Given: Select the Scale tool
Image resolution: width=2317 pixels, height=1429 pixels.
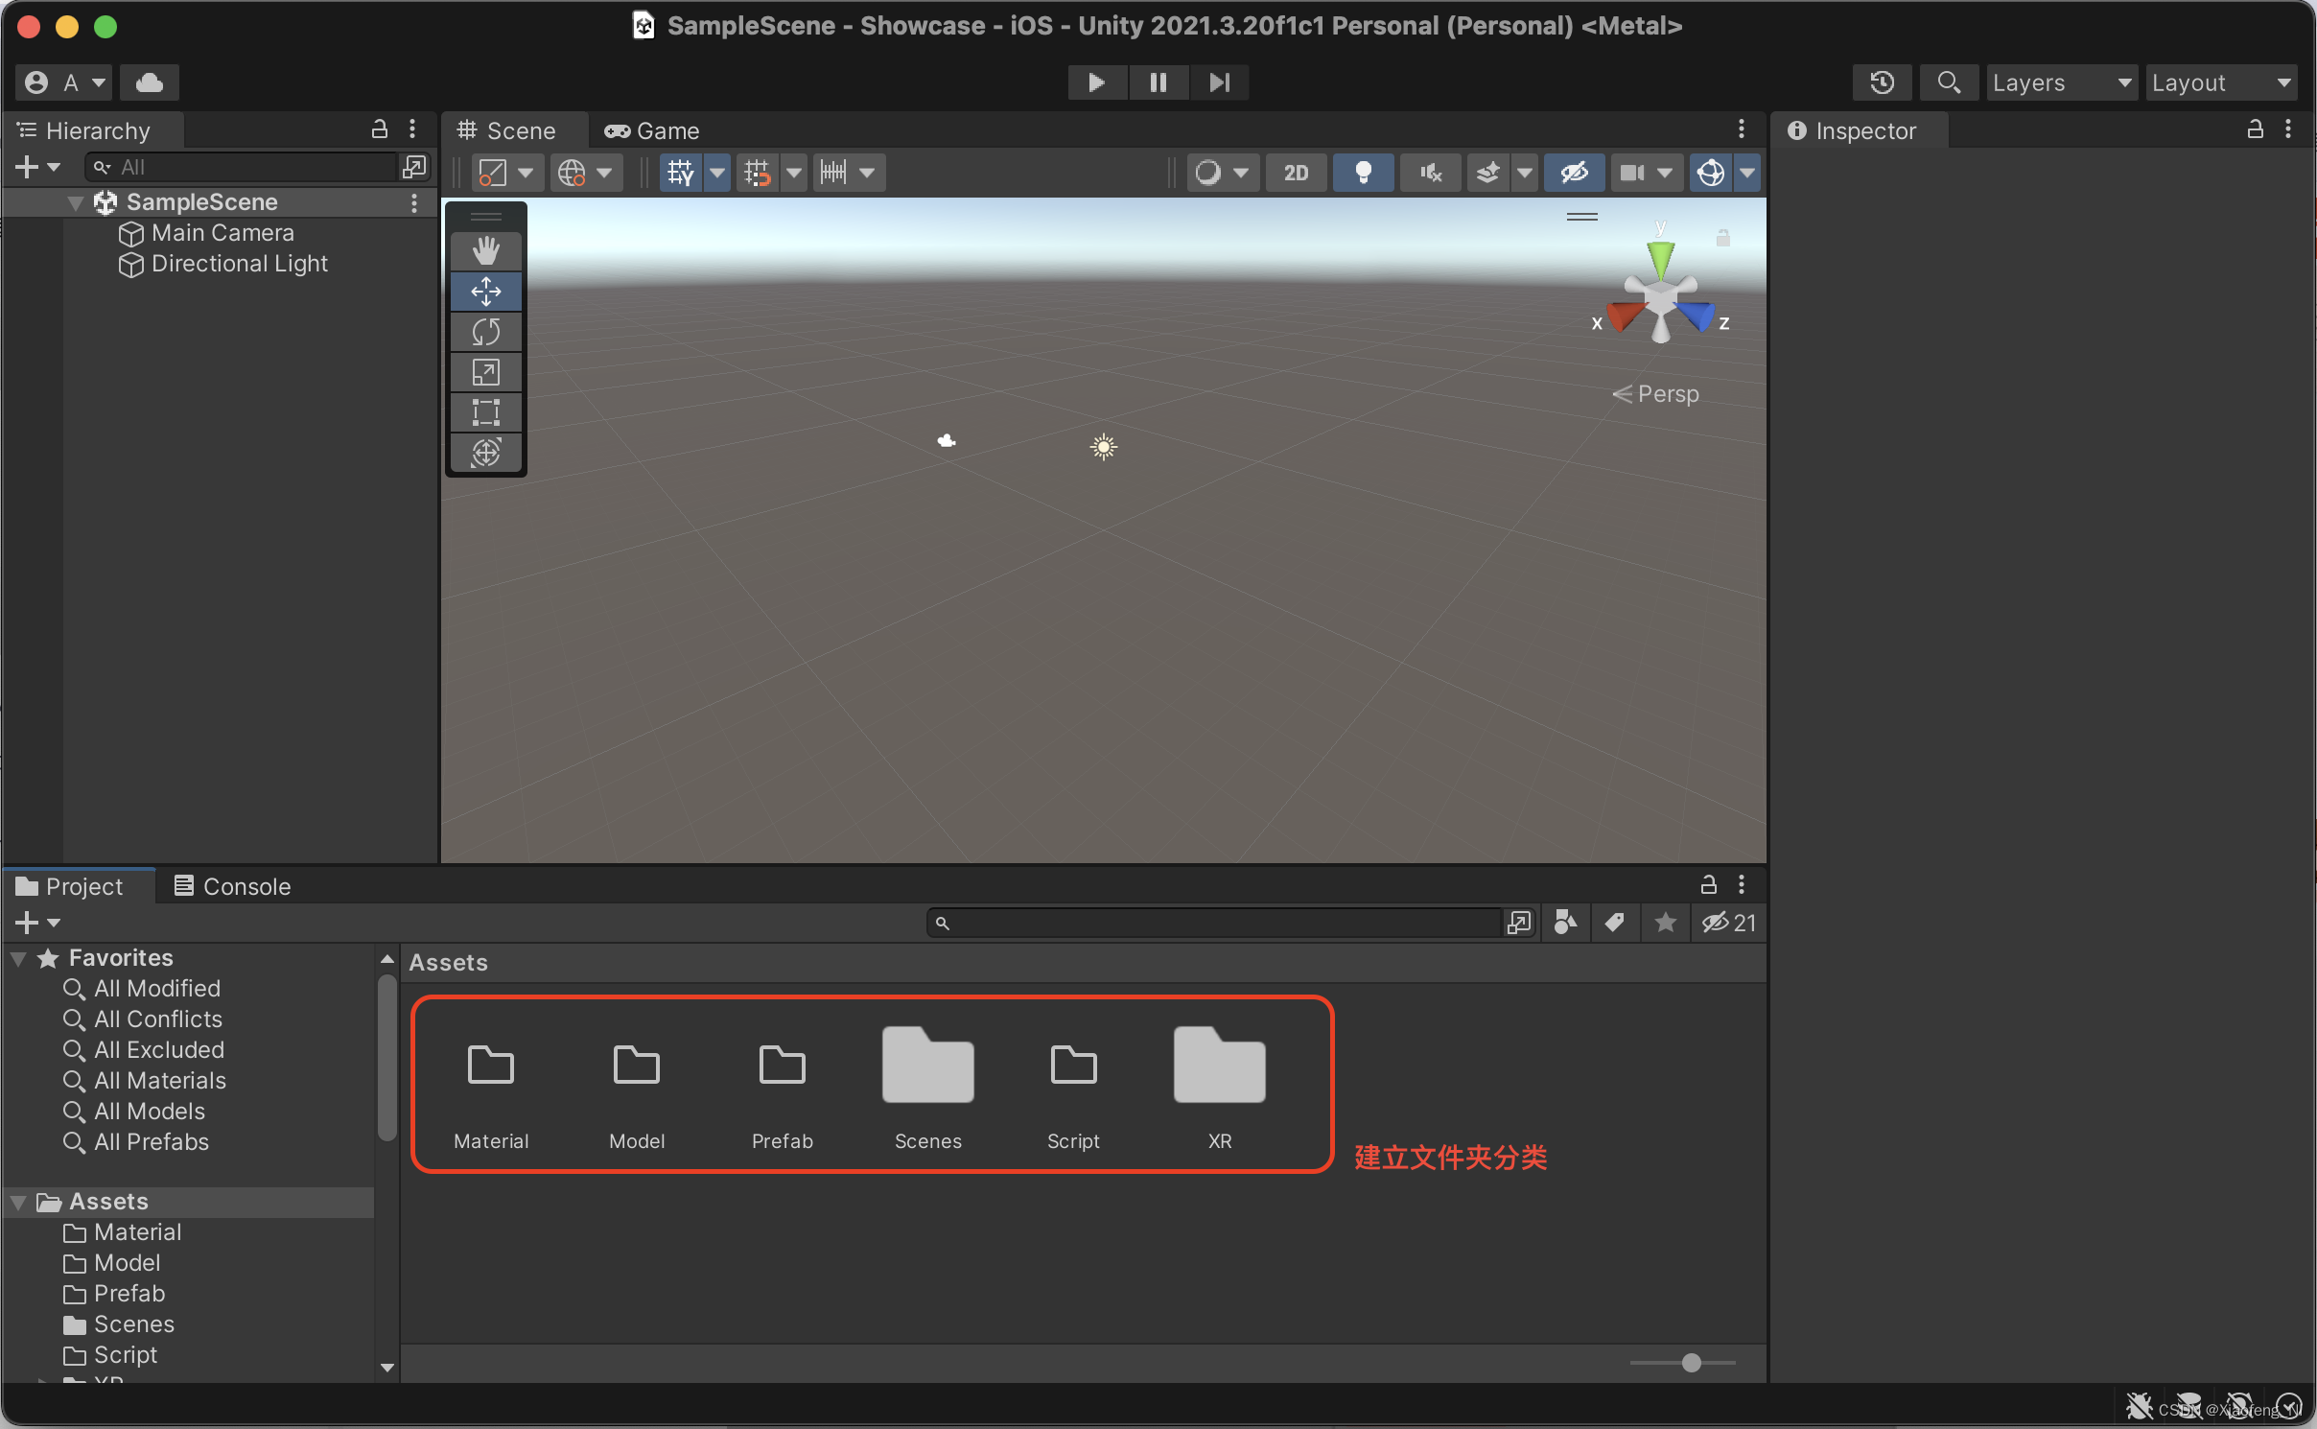Looking at the screenshot, I should 486,372.
